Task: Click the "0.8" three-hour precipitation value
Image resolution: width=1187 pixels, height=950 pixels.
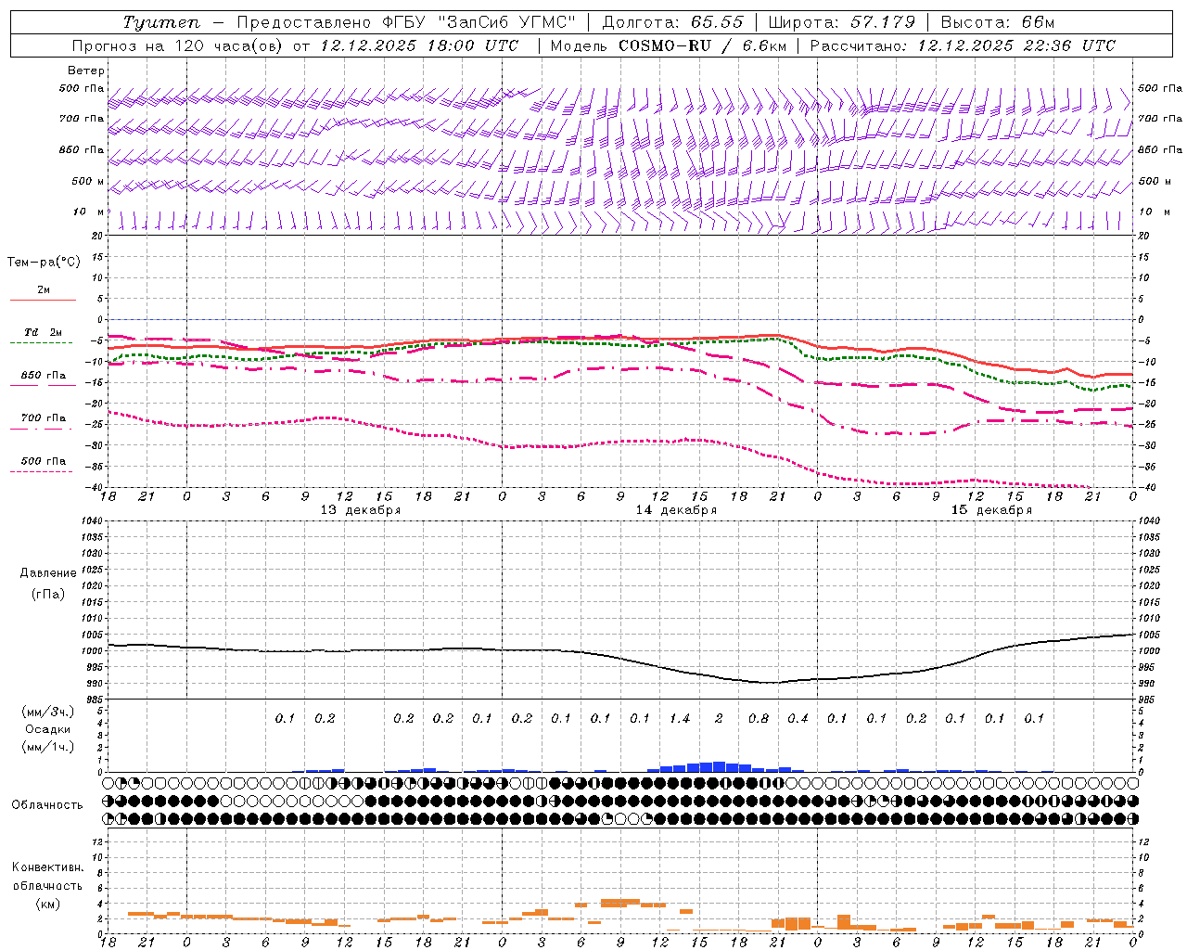Action: [759, 718]
